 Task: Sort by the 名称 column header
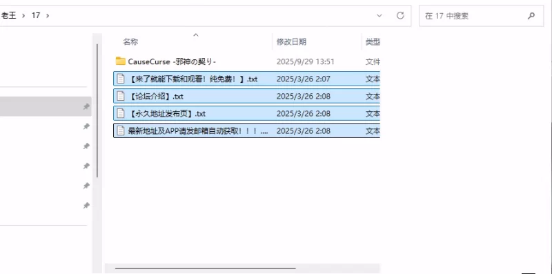click(x=130, y=42)
